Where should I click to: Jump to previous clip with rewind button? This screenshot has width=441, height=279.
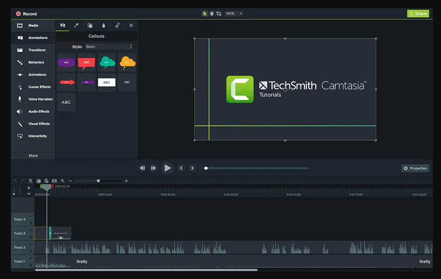tap(142, 168)
